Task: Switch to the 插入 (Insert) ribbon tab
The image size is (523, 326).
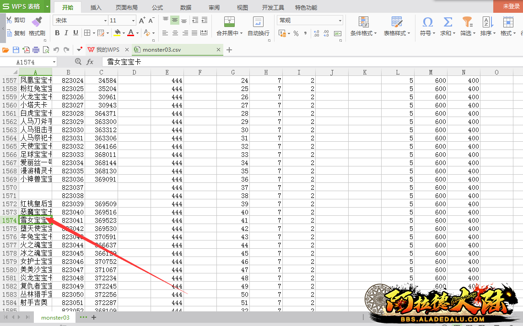Action: [96, 7]
